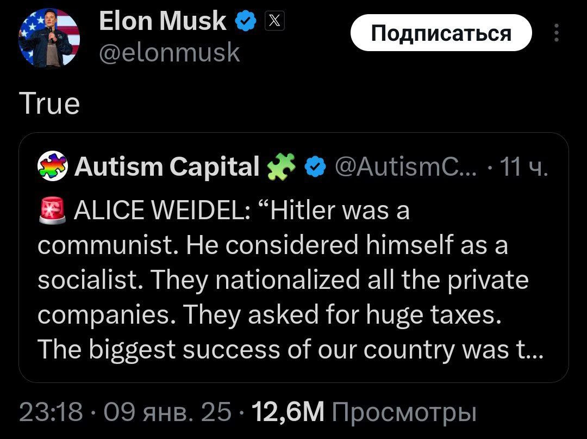This screenshot has width=587, height=439.
Task: Click the green puzzle piece emoji
Action: (282, 166)
